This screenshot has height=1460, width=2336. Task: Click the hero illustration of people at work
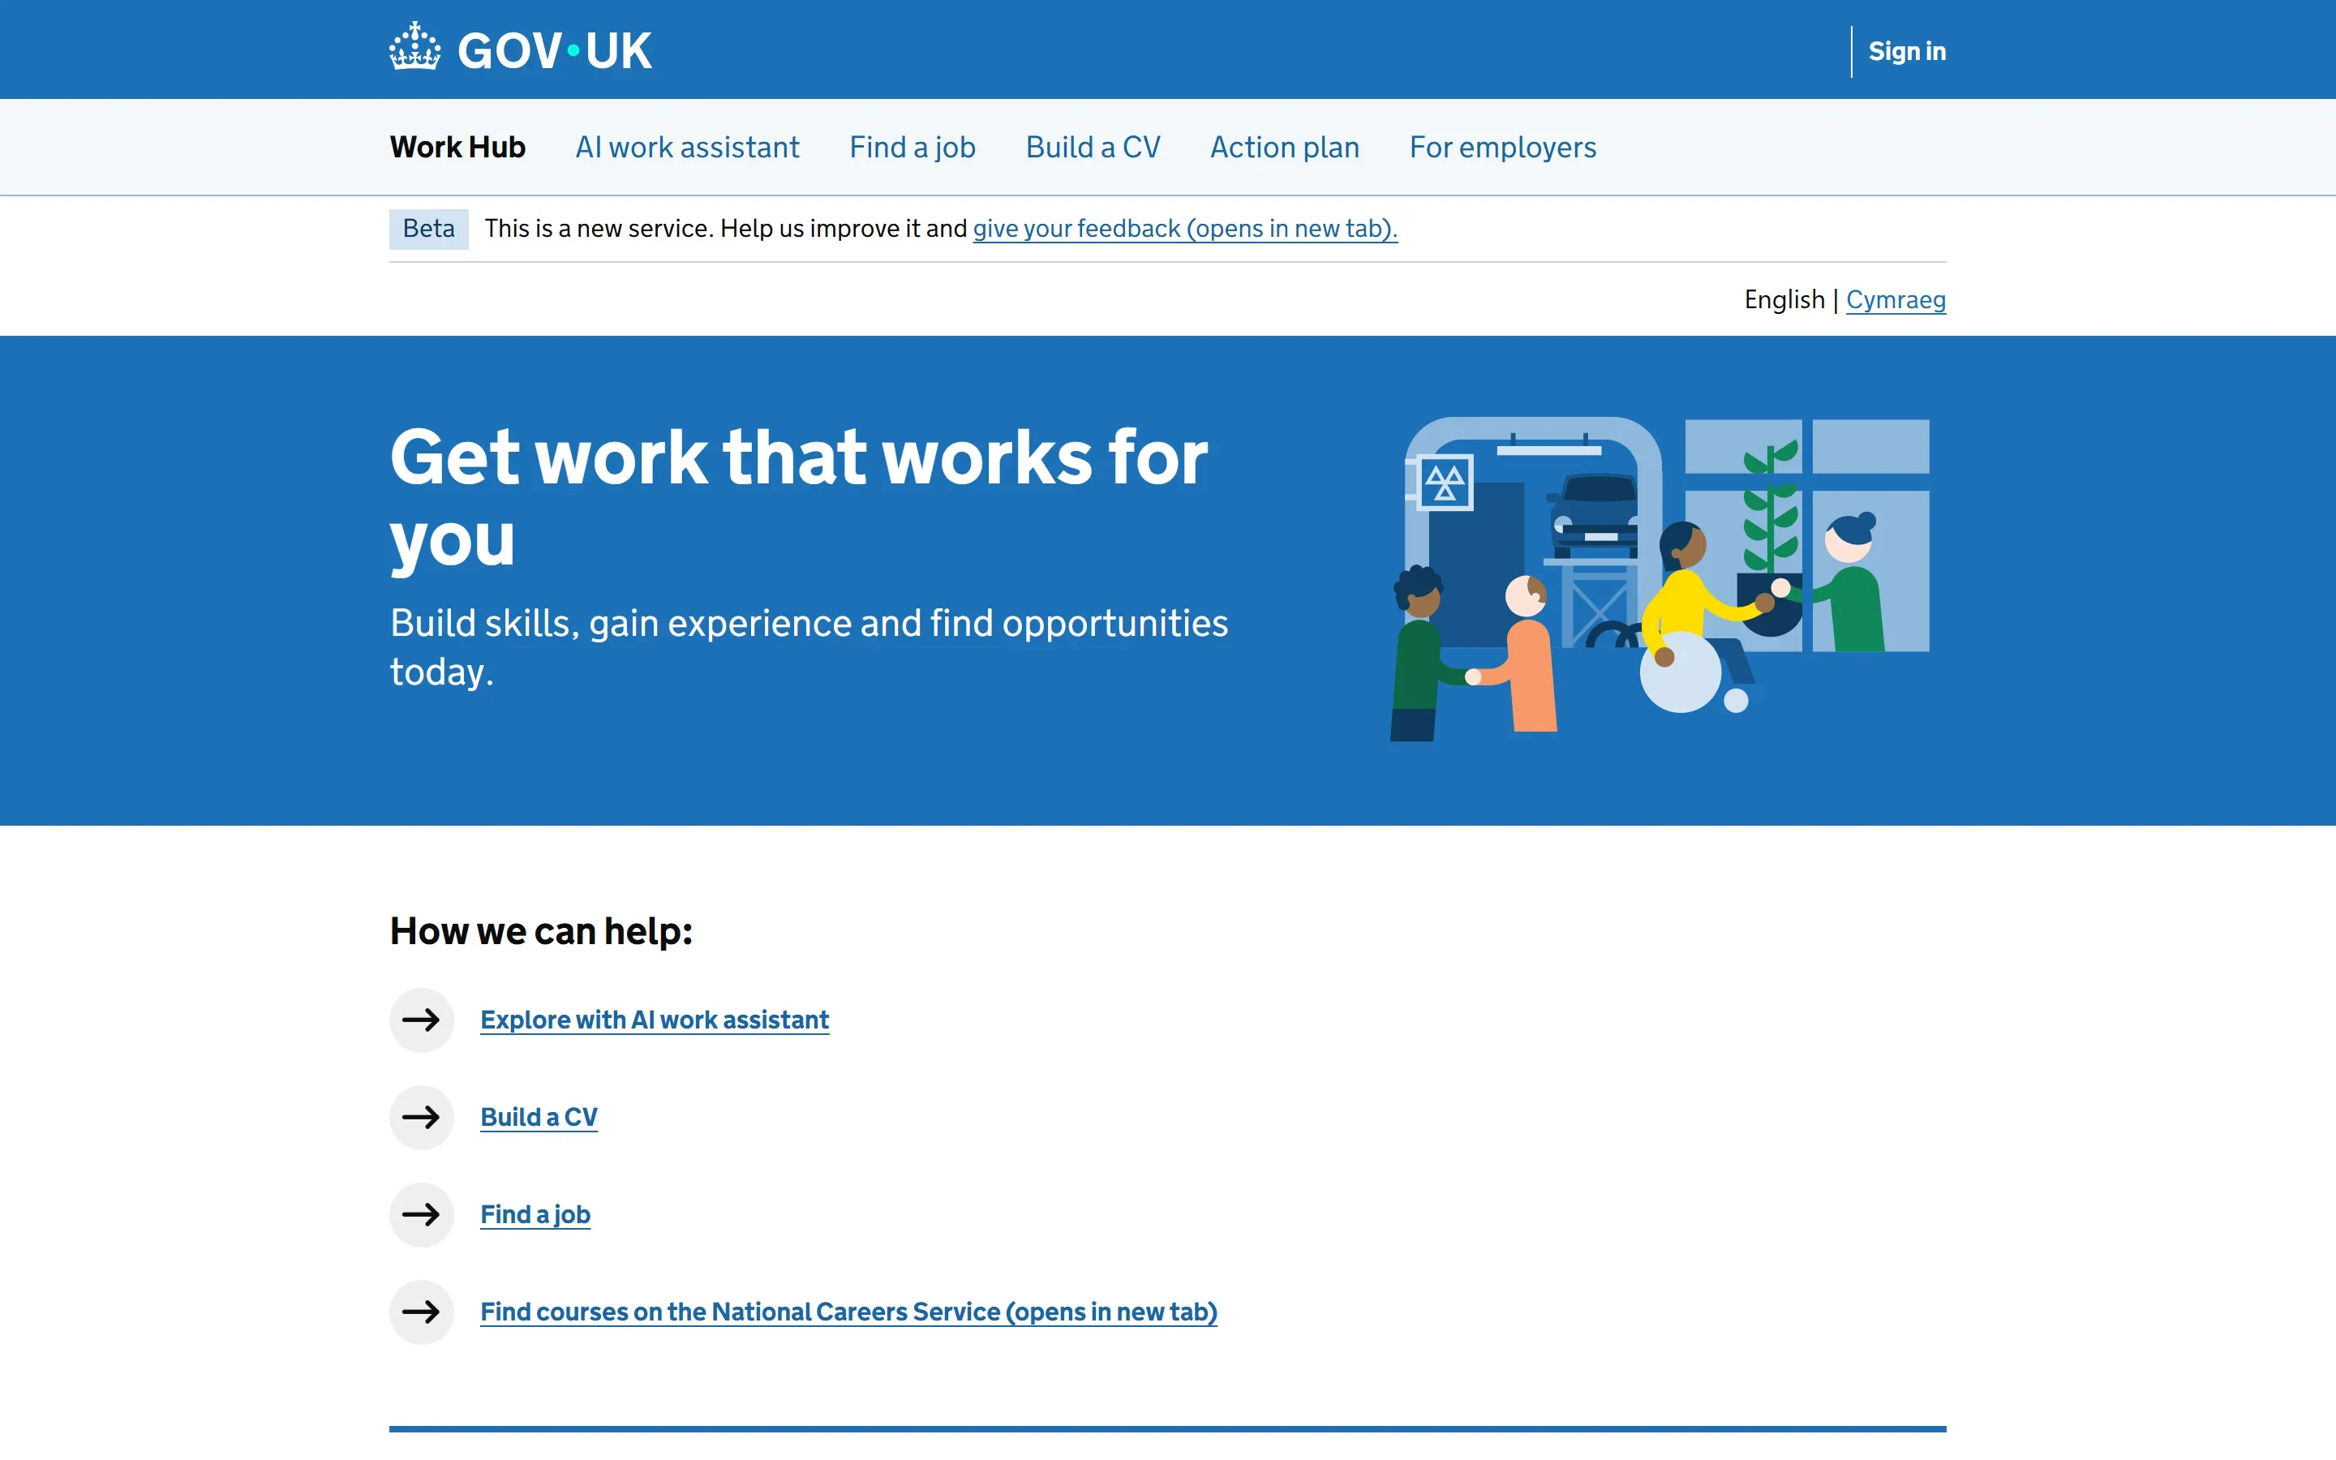[1660, 579]
